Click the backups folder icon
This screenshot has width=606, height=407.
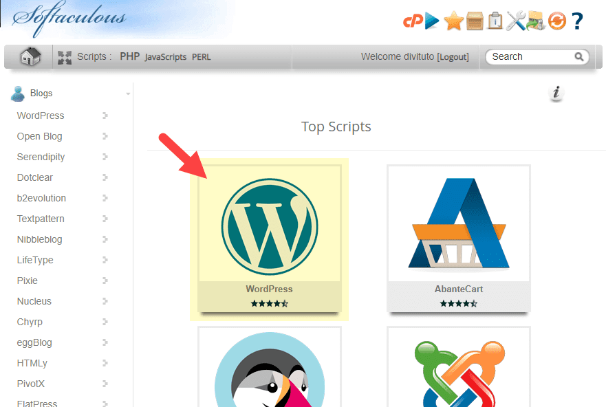click(536, 21)
